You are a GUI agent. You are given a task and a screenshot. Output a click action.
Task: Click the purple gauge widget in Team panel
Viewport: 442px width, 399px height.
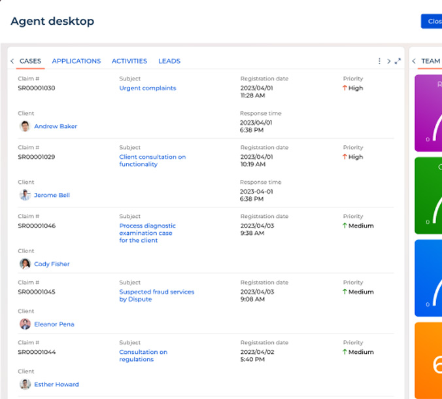click(x=428, y=113)
